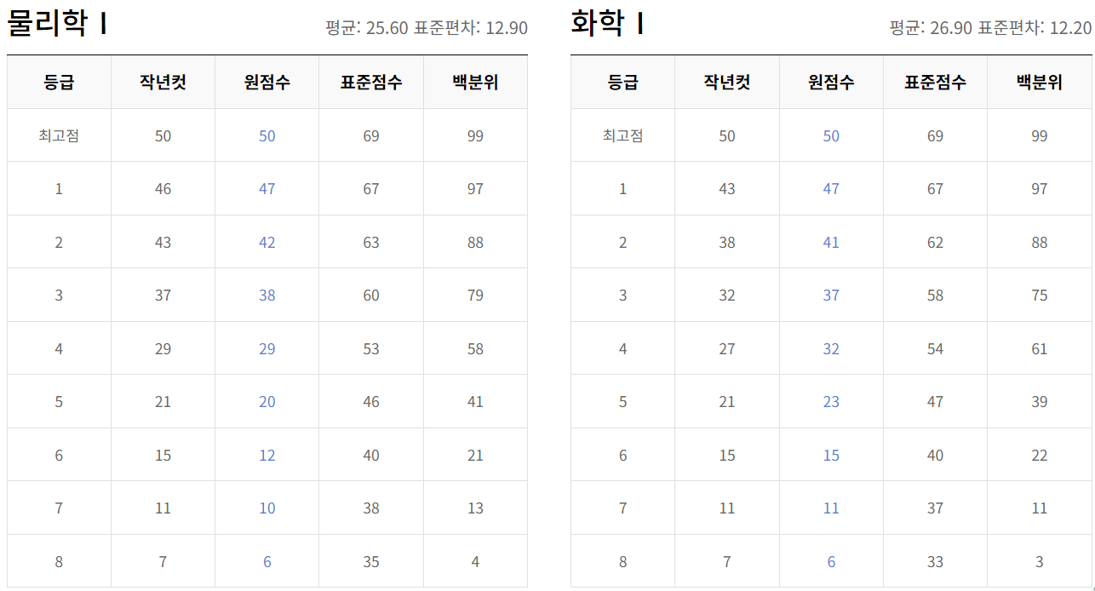Click 화학 I 평균 26.90 표준편차 text
The height and width of the screenshot is (591, 1095).
(x=990, y=28)
